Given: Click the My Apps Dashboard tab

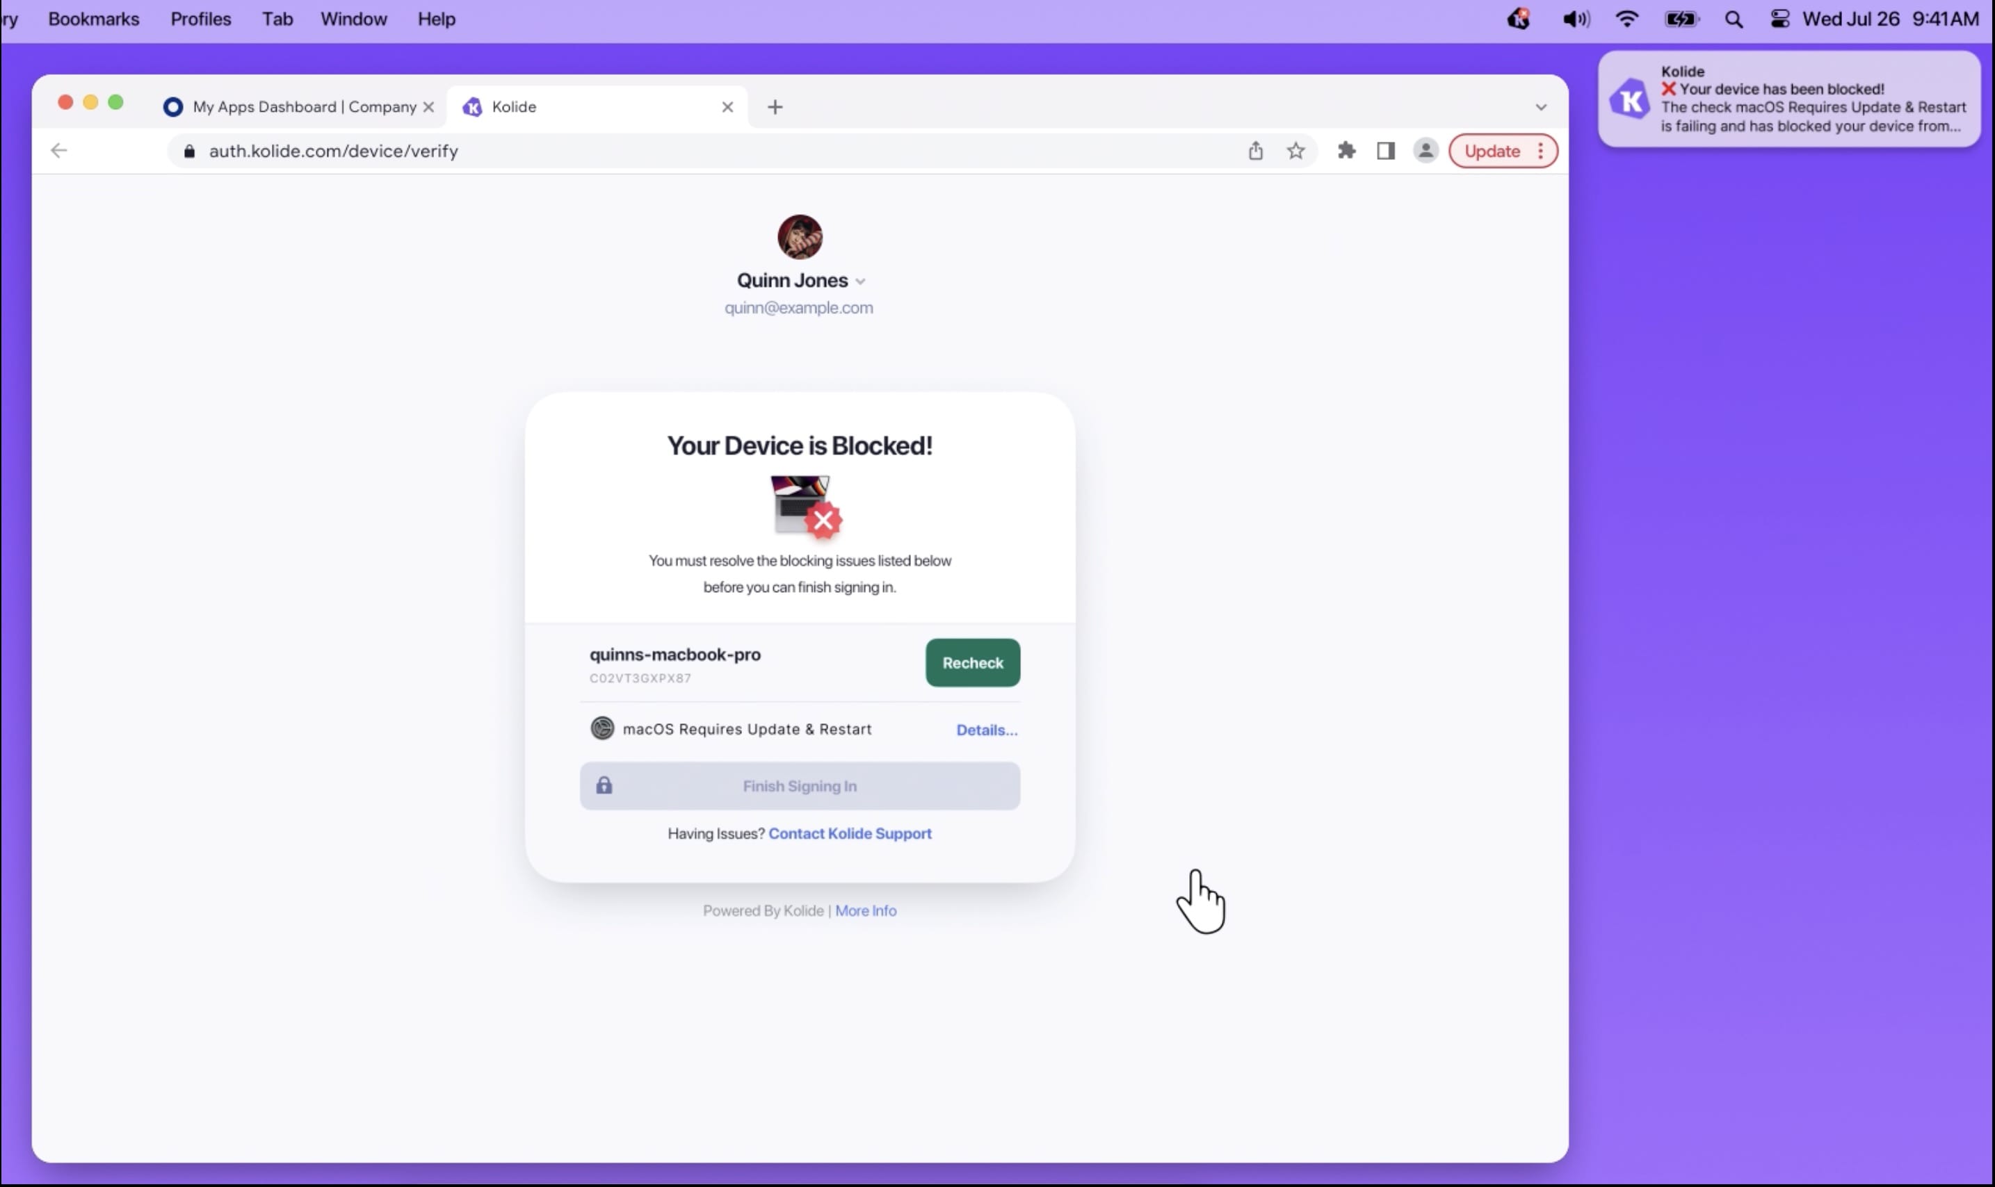Looking at the screenshot, I should (302, 106).
